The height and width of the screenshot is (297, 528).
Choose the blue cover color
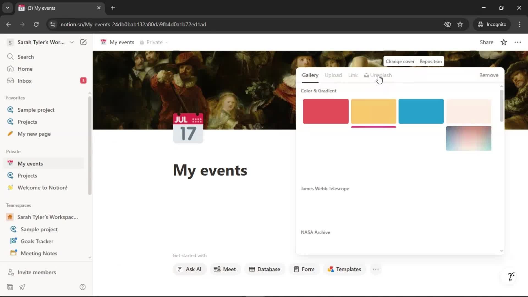pos(421,111)
